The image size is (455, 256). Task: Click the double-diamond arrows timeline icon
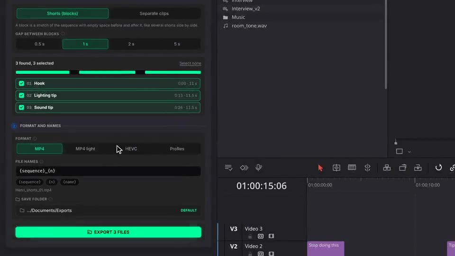[244, 168]
